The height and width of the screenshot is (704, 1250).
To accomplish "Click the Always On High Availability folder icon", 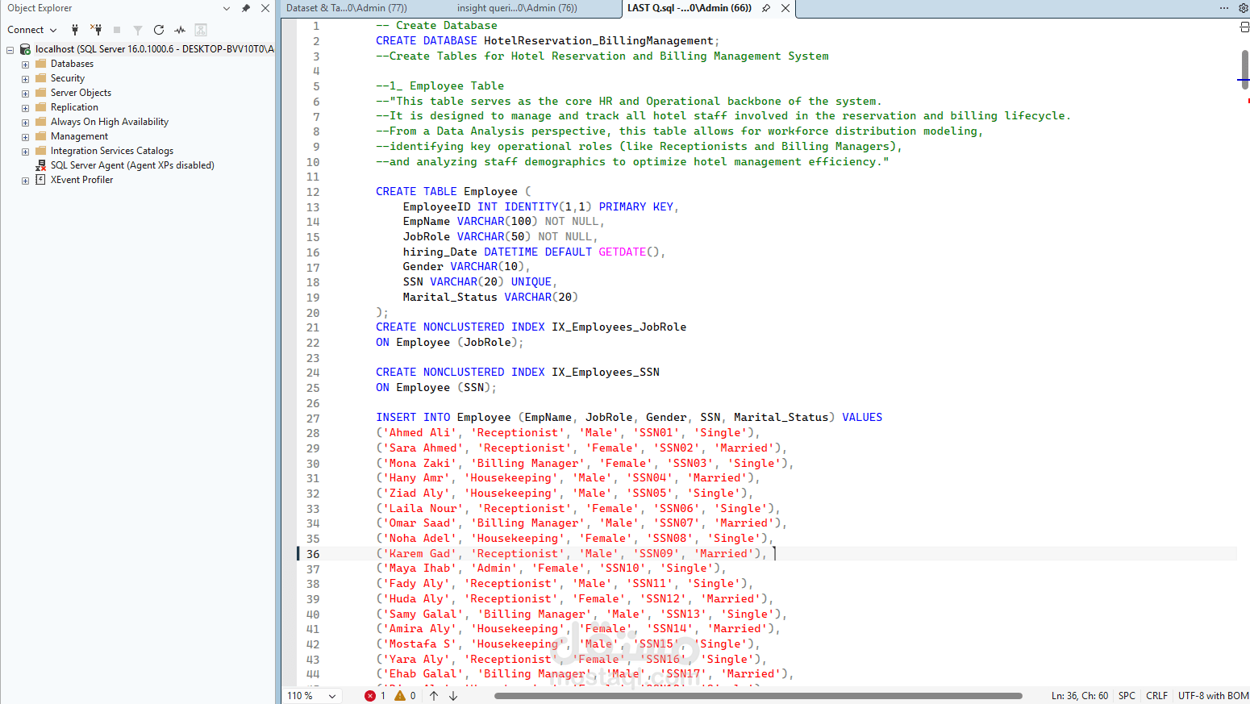I will (40, 122).
